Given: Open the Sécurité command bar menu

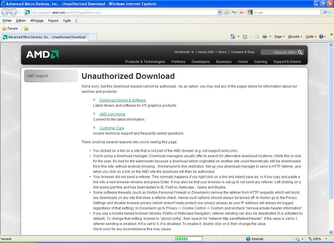Looking at the screenshot, I should click(295, 37).
